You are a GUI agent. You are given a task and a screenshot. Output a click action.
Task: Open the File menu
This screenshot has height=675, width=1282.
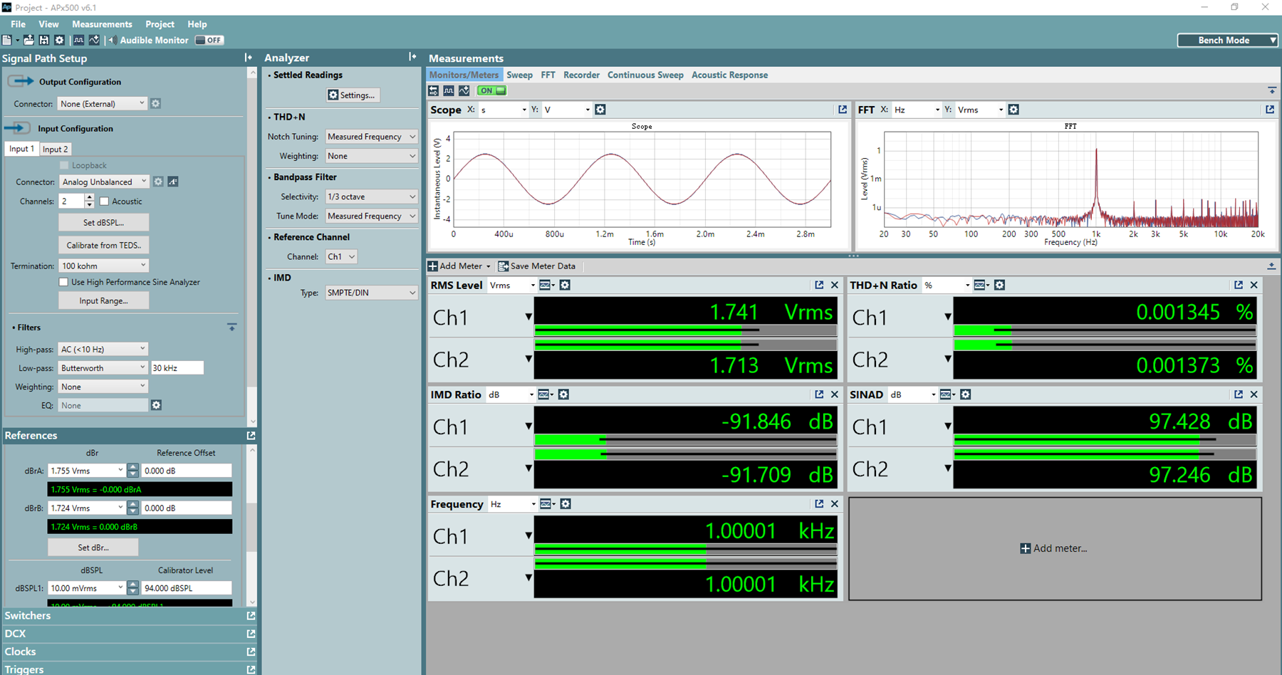click(x=18, y=24)
